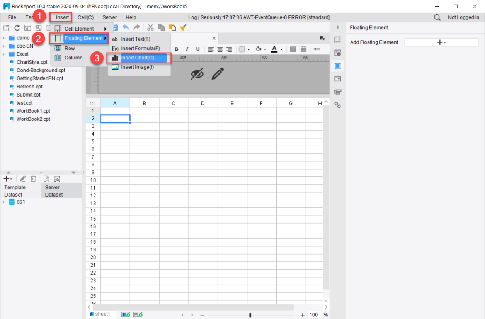Click the dataset preview icon
Screen dimensions: 485x319
click(x=46, y=178)
